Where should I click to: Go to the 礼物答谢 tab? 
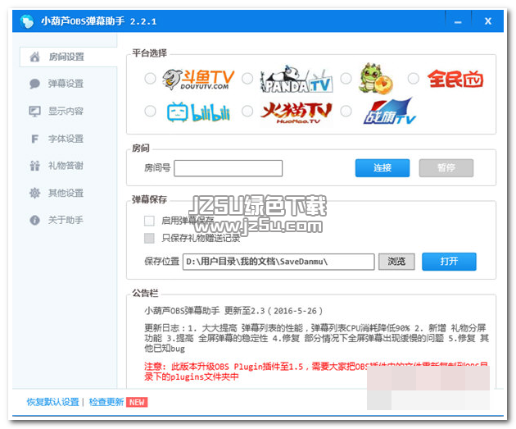pos(66,166)
